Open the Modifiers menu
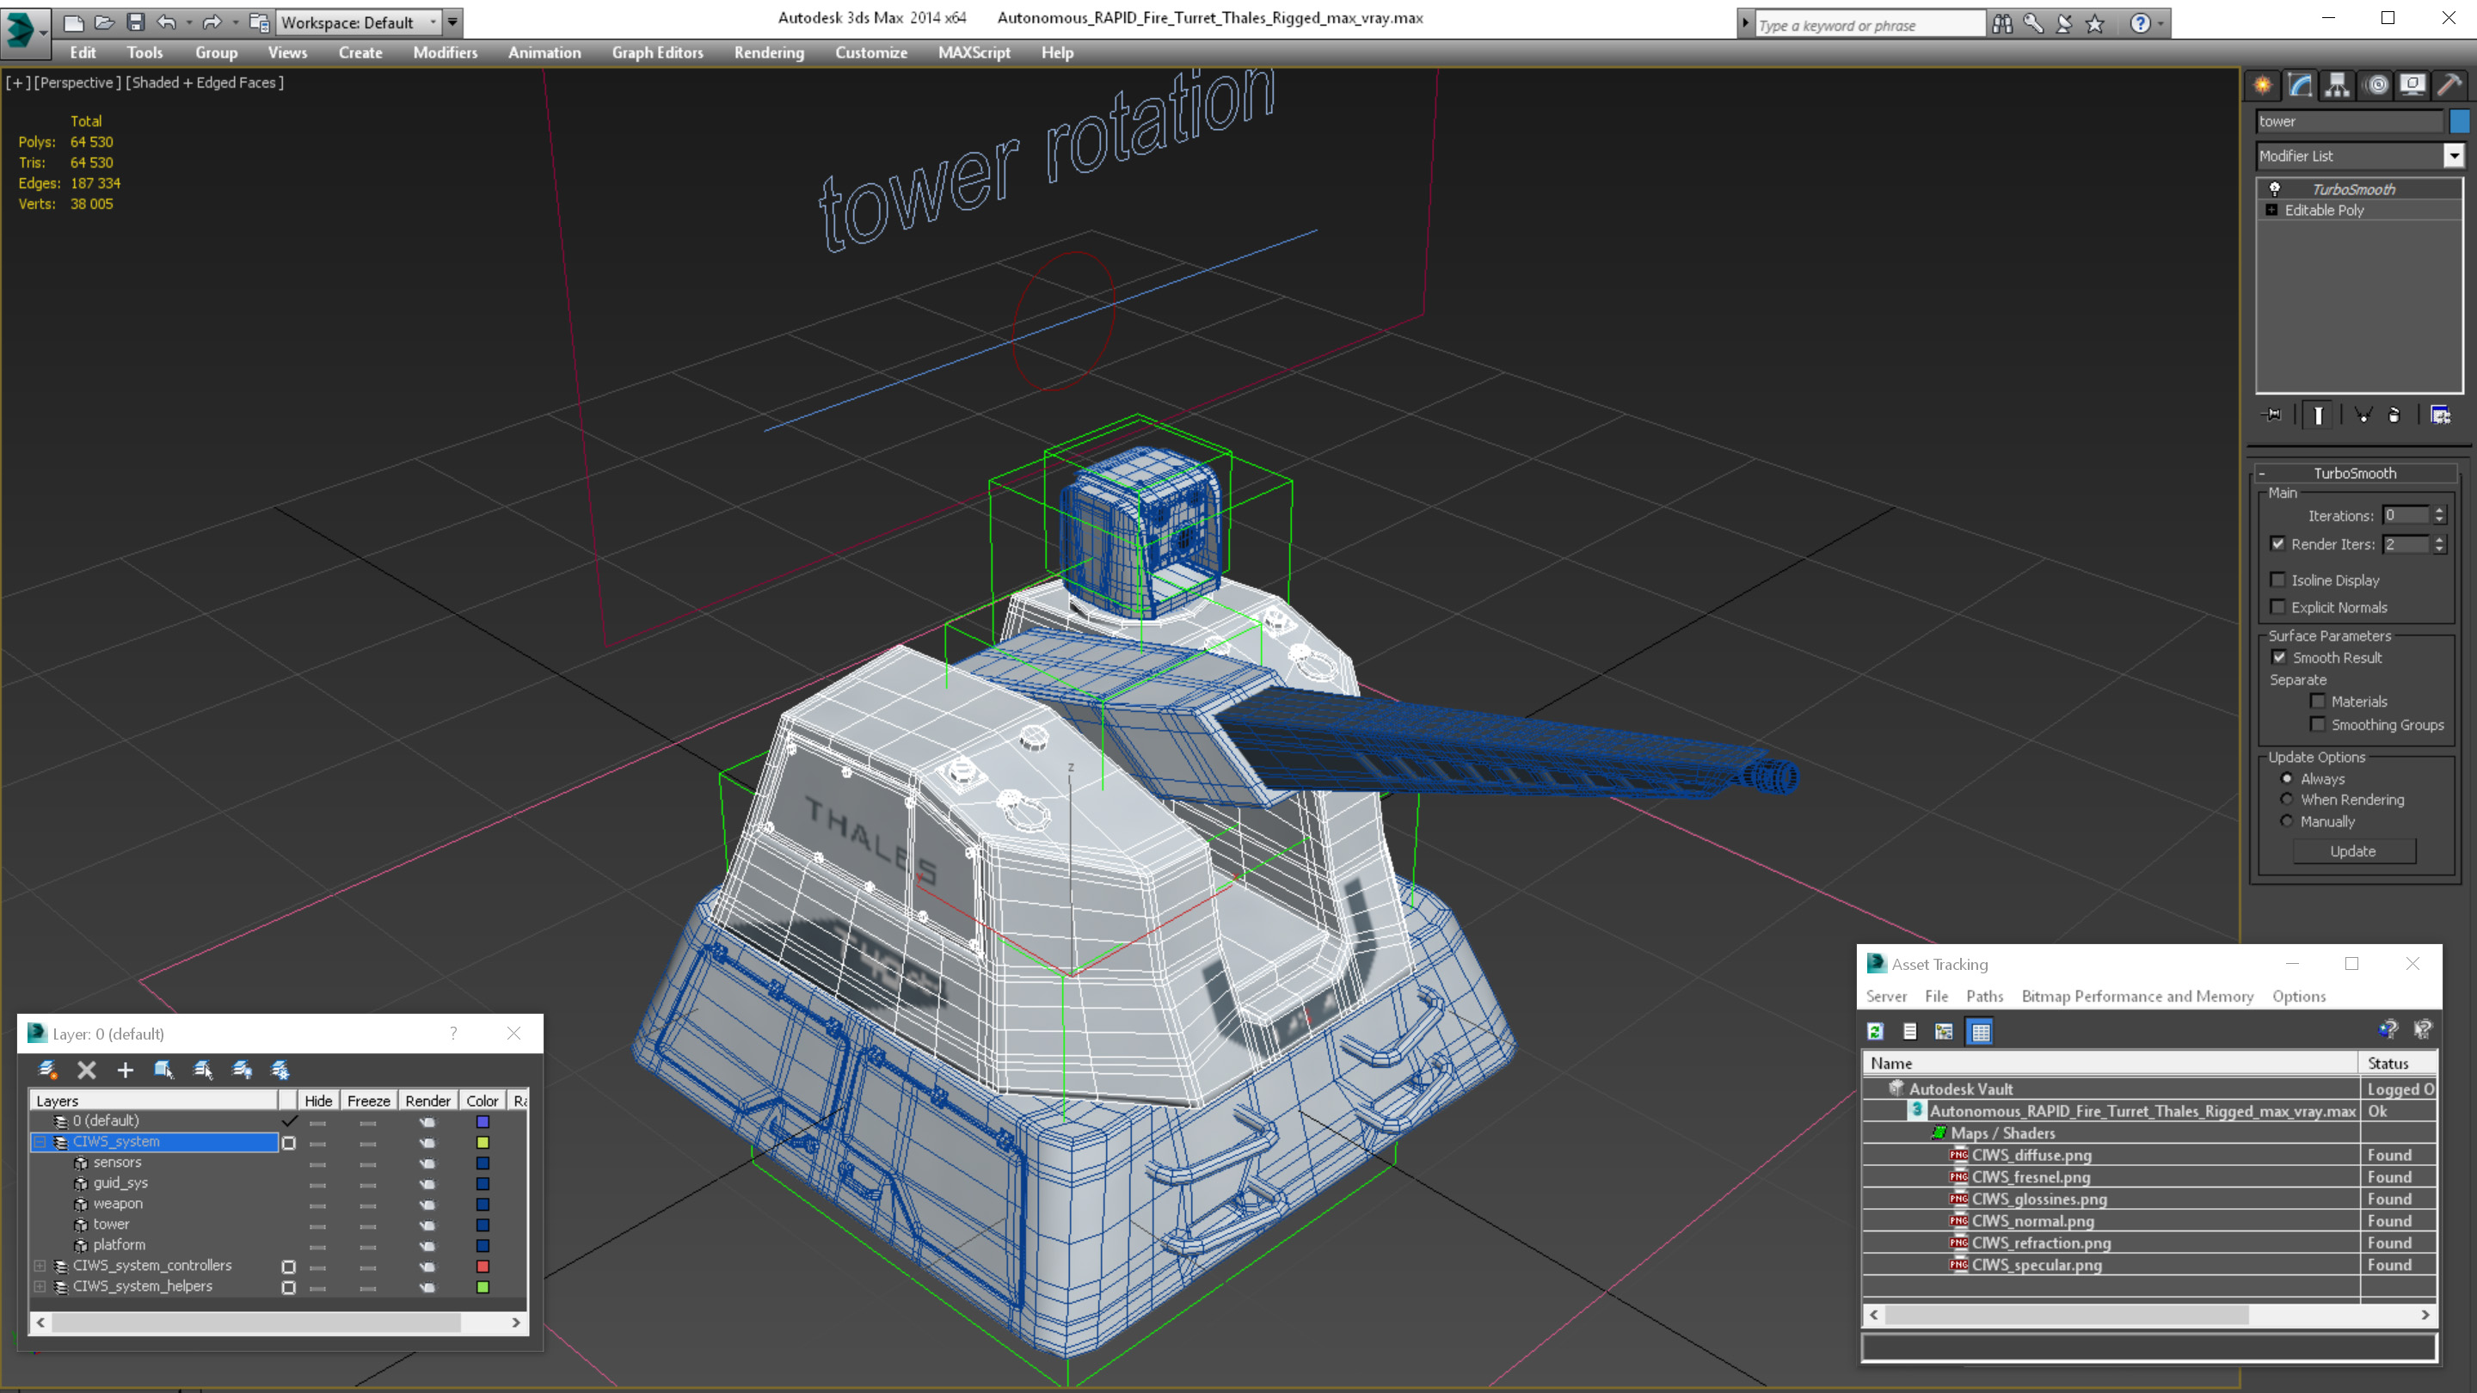Image resolution: width=2477 pixels, height=1393 pixels. click(446, 52)
